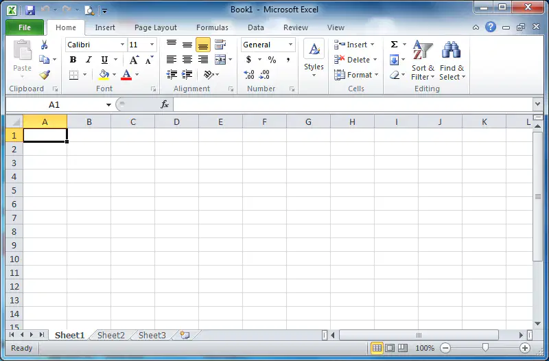The height and width of the screenshot is (361, 549).
Task: Toggle Bold formatting
Action: (x=73, y=60)
